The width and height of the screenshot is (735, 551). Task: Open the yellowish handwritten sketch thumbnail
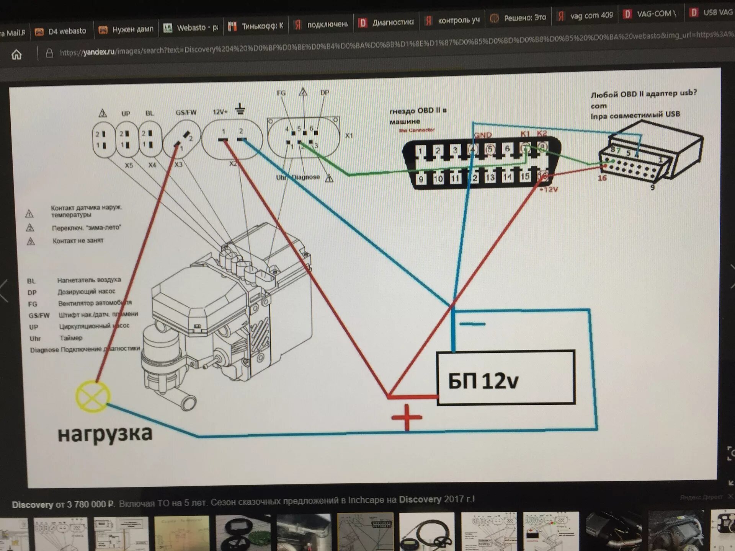182,533
